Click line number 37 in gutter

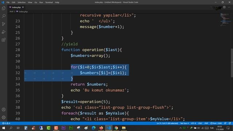(17, 102)
